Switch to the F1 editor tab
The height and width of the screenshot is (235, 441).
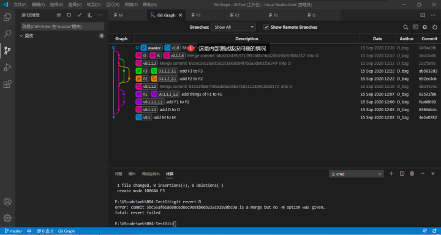(282, 15)
